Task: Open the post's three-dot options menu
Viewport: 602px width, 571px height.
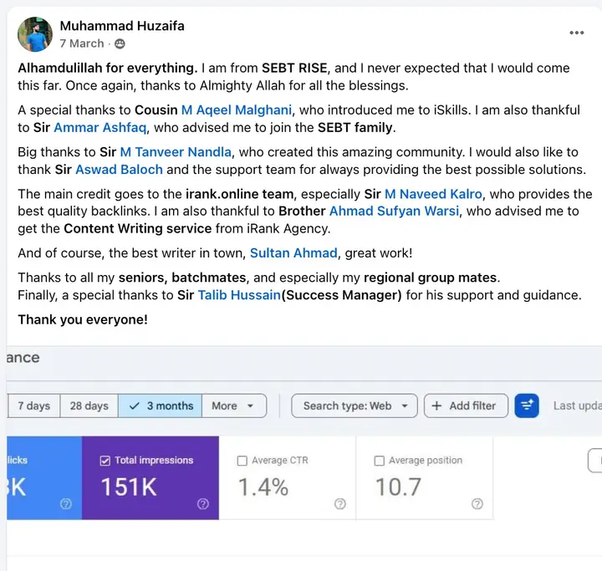Action: coord(576,33)
